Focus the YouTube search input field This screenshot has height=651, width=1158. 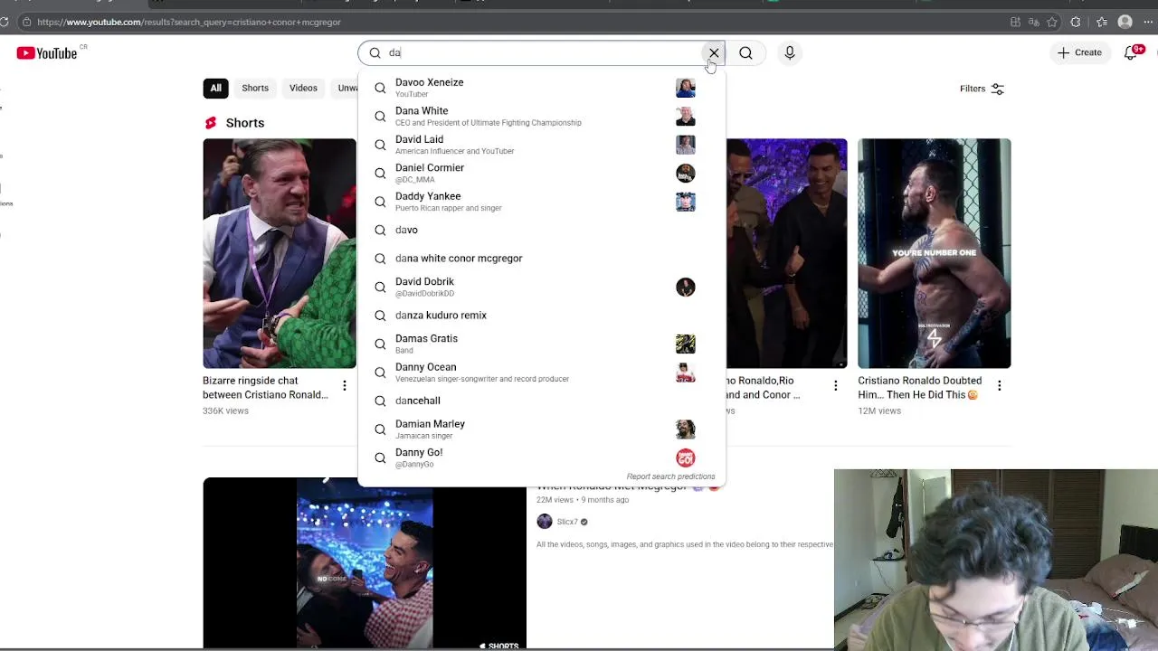[541, 53]
